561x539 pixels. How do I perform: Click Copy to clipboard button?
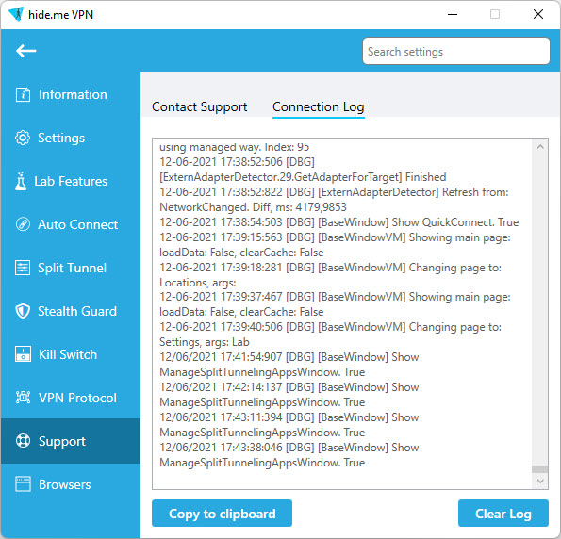point(222,514)
